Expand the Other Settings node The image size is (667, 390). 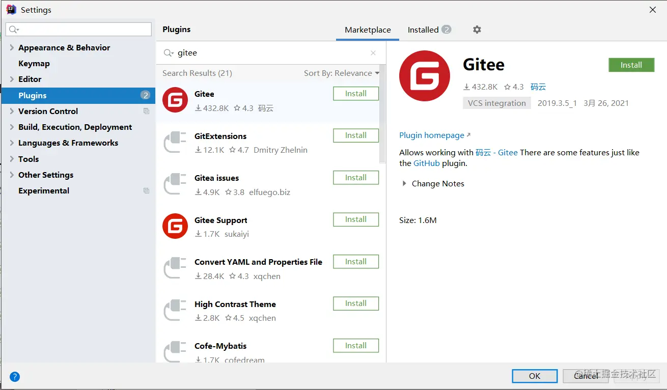tap(12, 175)
